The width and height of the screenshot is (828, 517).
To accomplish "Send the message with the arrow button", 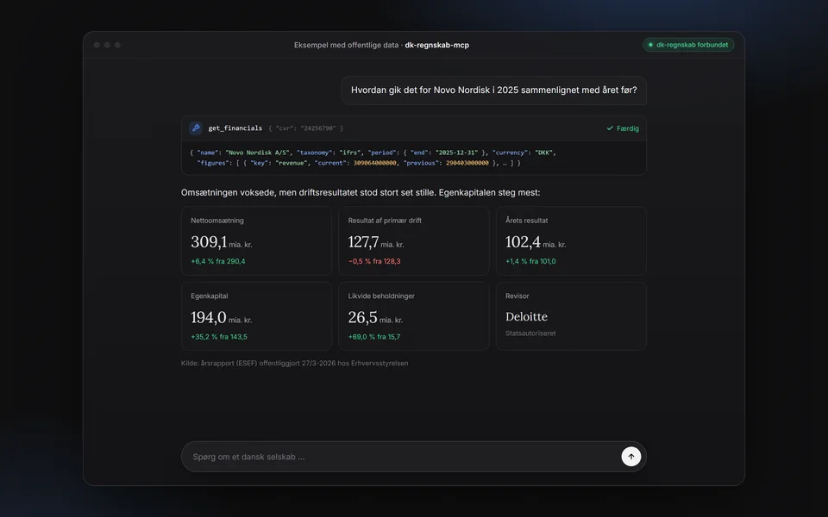I will [x=631, y=457].
